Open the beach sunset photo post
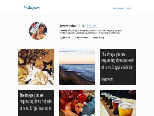Screen dimensions: 154x116 [x=77, y=67]
